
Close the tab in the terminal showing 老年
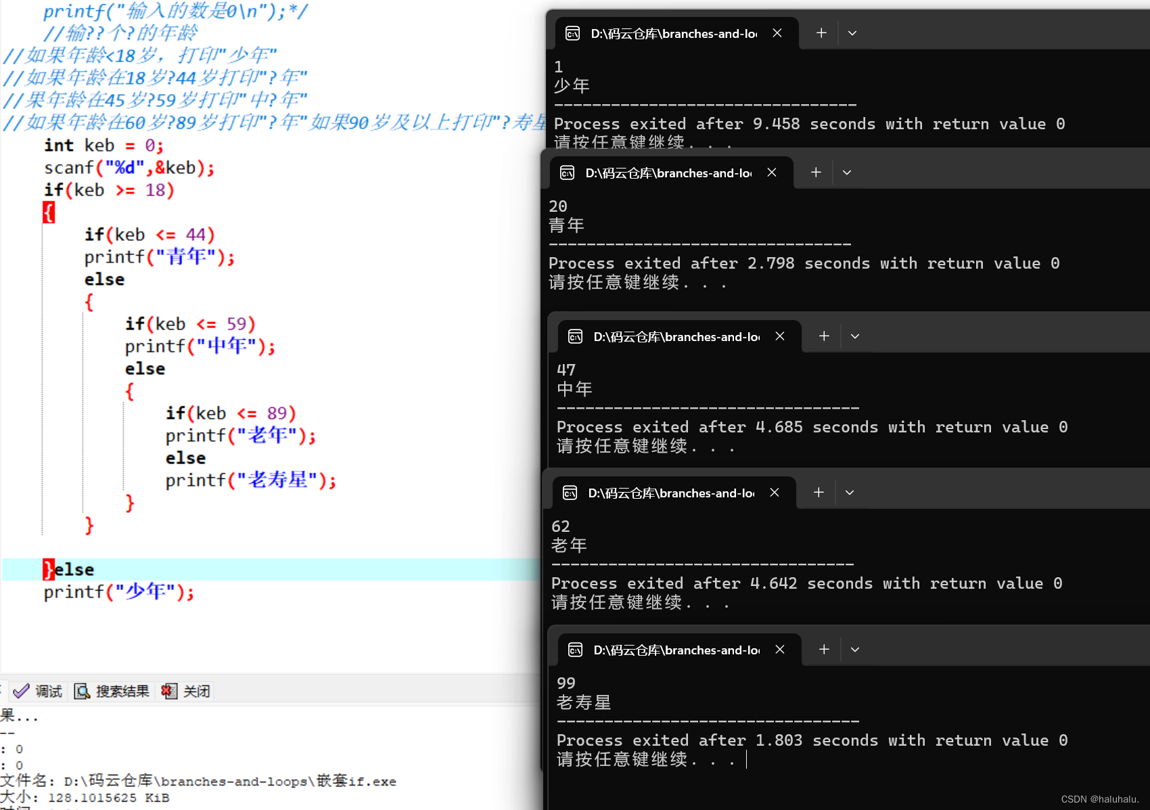pos(775,492)
